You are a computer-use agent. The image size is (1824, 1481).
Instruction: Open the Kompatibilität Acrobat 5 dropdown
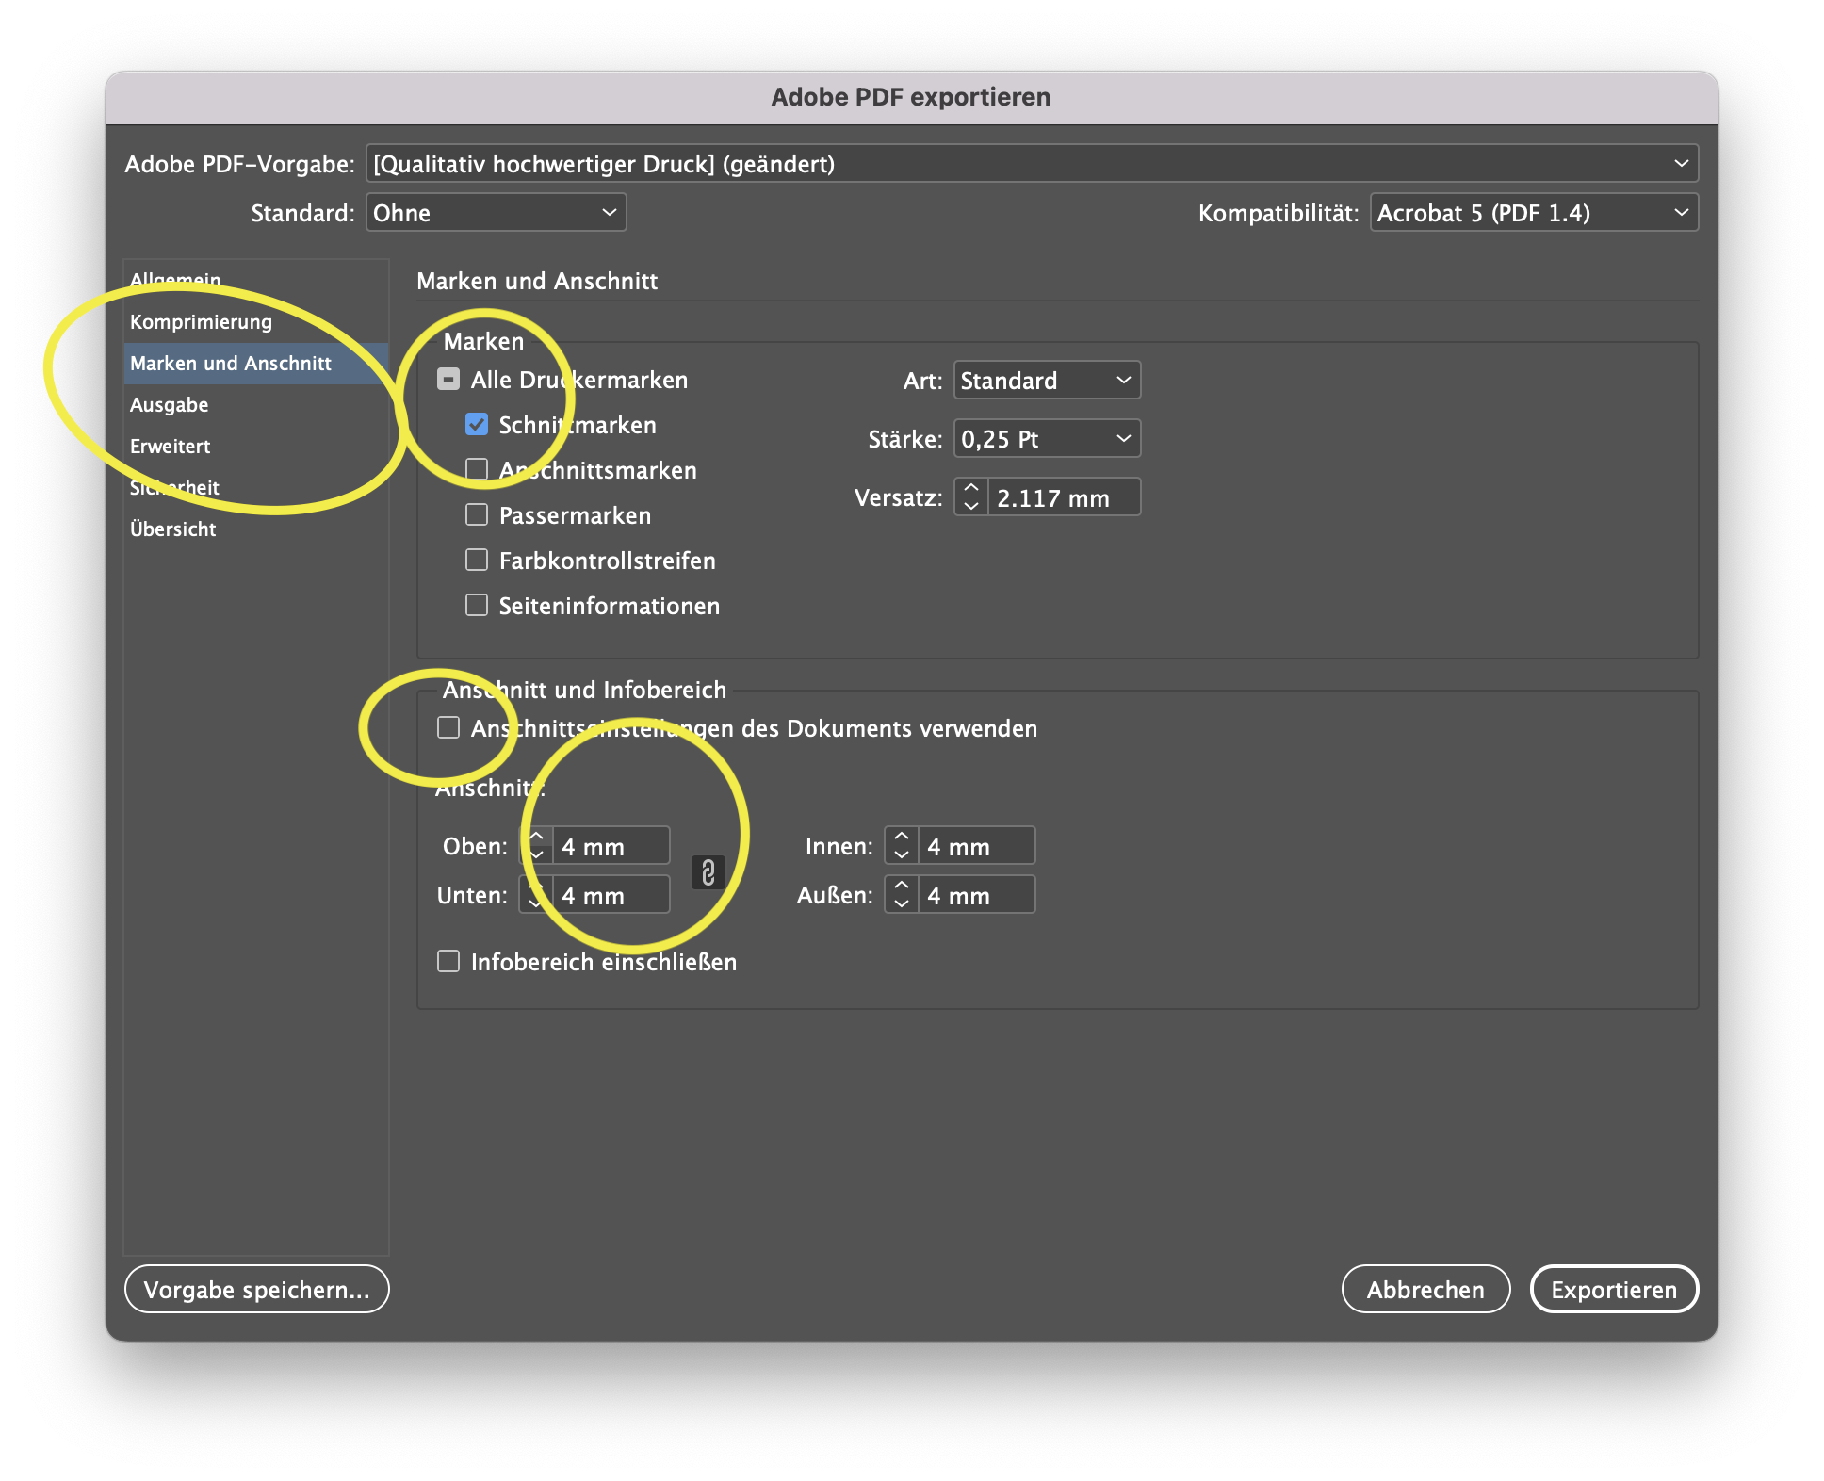pos(1533,213)
